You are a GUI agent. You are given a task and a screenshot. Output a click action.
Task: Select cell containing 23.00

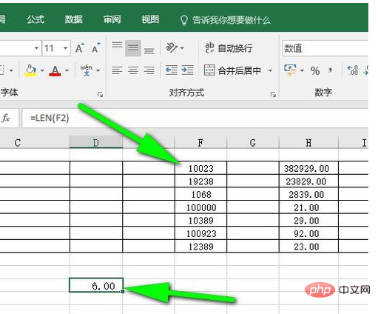click(308, 246)
